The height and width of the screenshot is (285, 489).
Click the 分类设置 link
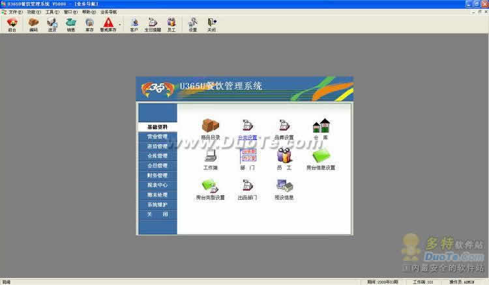247,137
